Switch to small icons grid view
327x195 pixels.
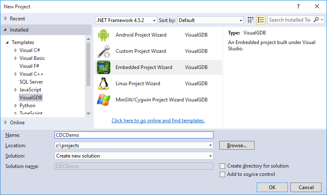(x=250, y=20)
